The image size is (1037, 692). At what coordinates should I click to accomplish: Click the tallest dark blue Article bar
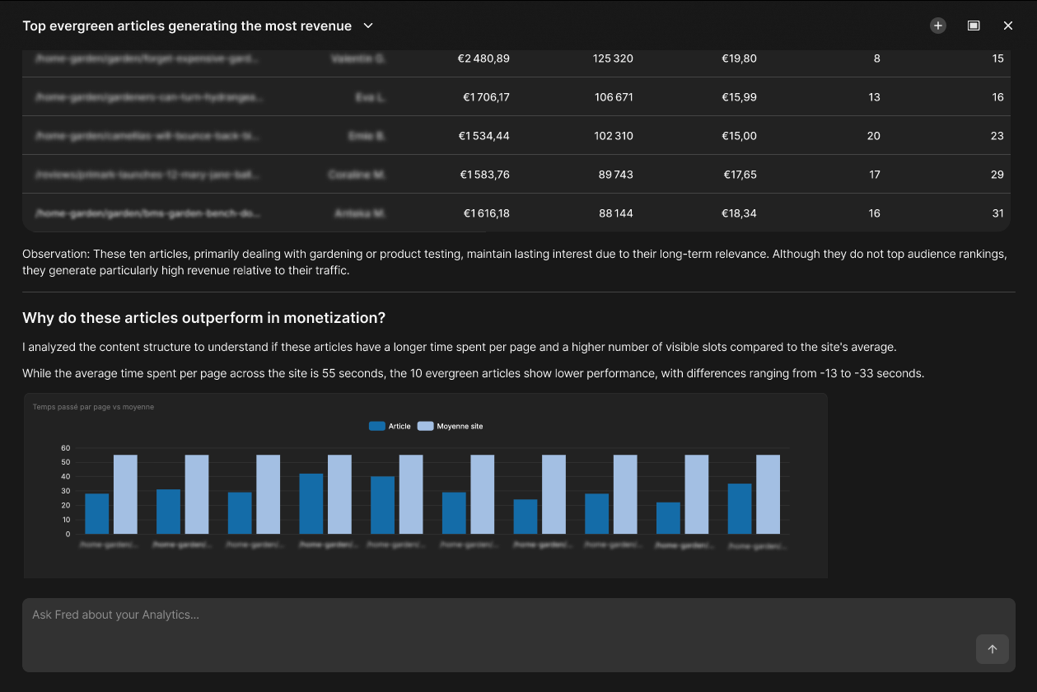(x=311, y=504)
